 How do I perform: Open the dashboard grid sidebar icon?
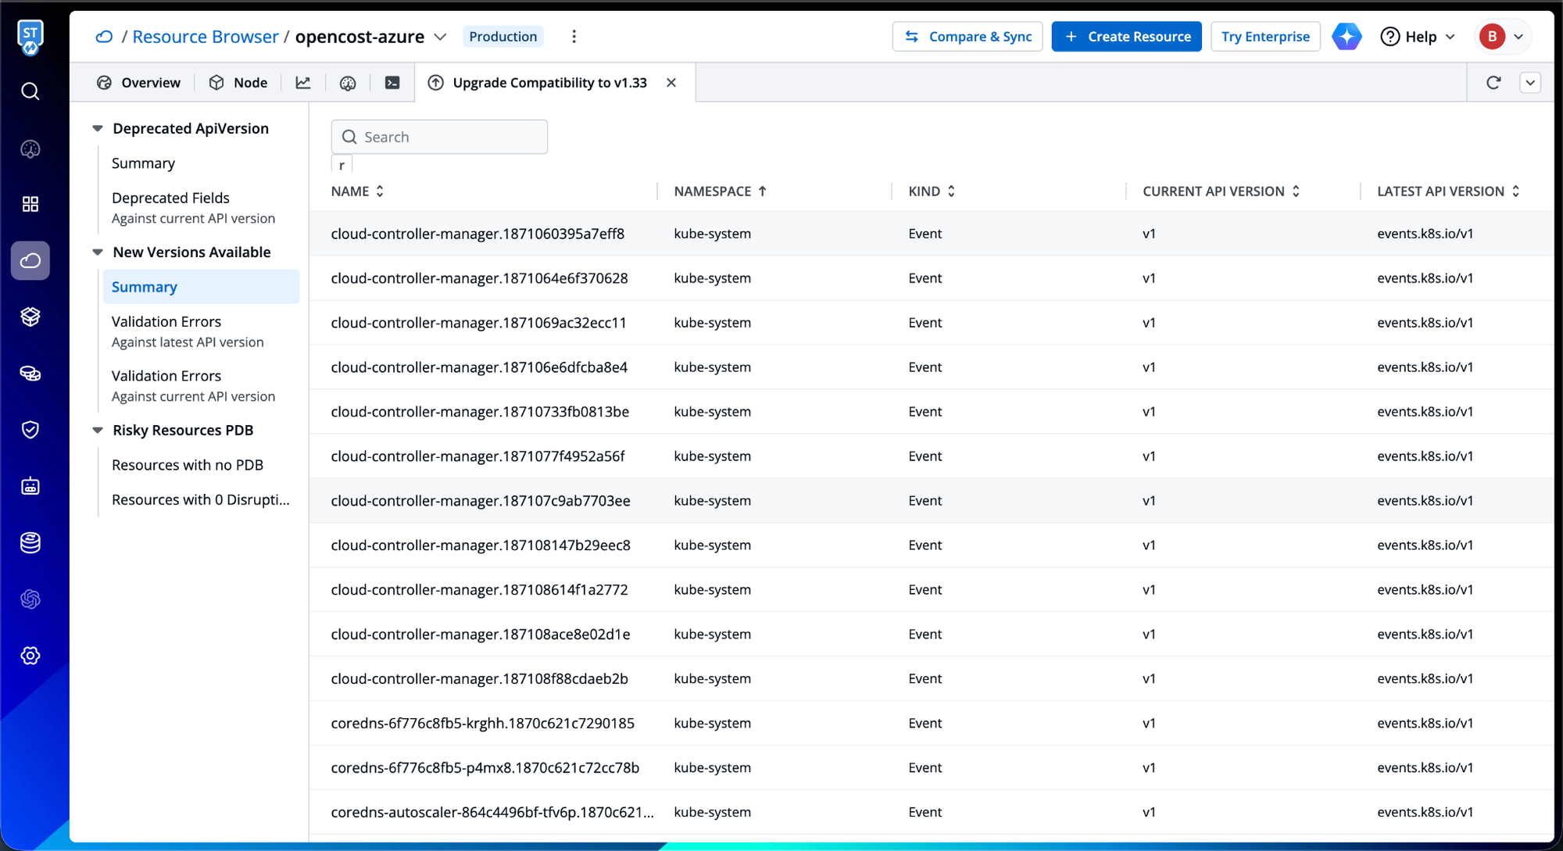pyautogui.click(x=30, y=204)
